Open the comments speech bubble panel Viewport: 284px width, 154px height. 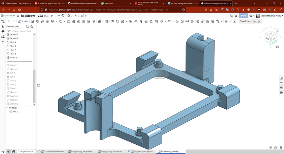click(3, 31)
